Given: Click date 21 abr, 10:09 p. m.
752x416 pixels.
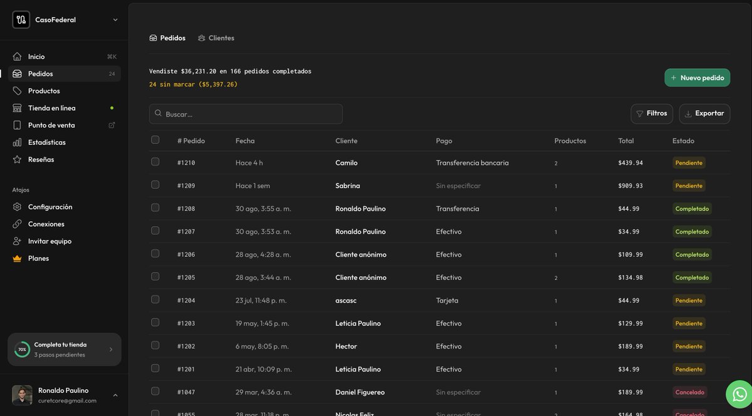Looking at the screenshot, I should point(263,370).
